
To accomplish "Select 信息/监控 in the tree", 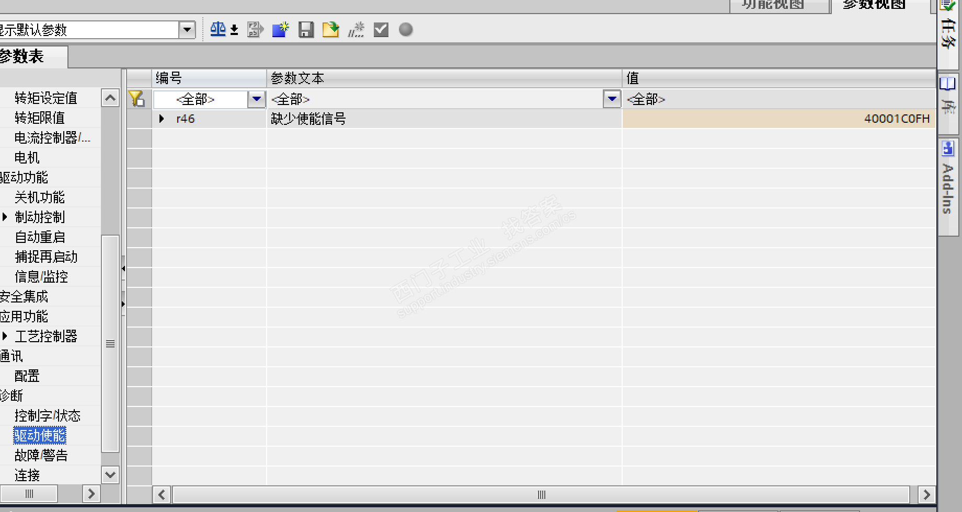I will click(x=41, y=276).
